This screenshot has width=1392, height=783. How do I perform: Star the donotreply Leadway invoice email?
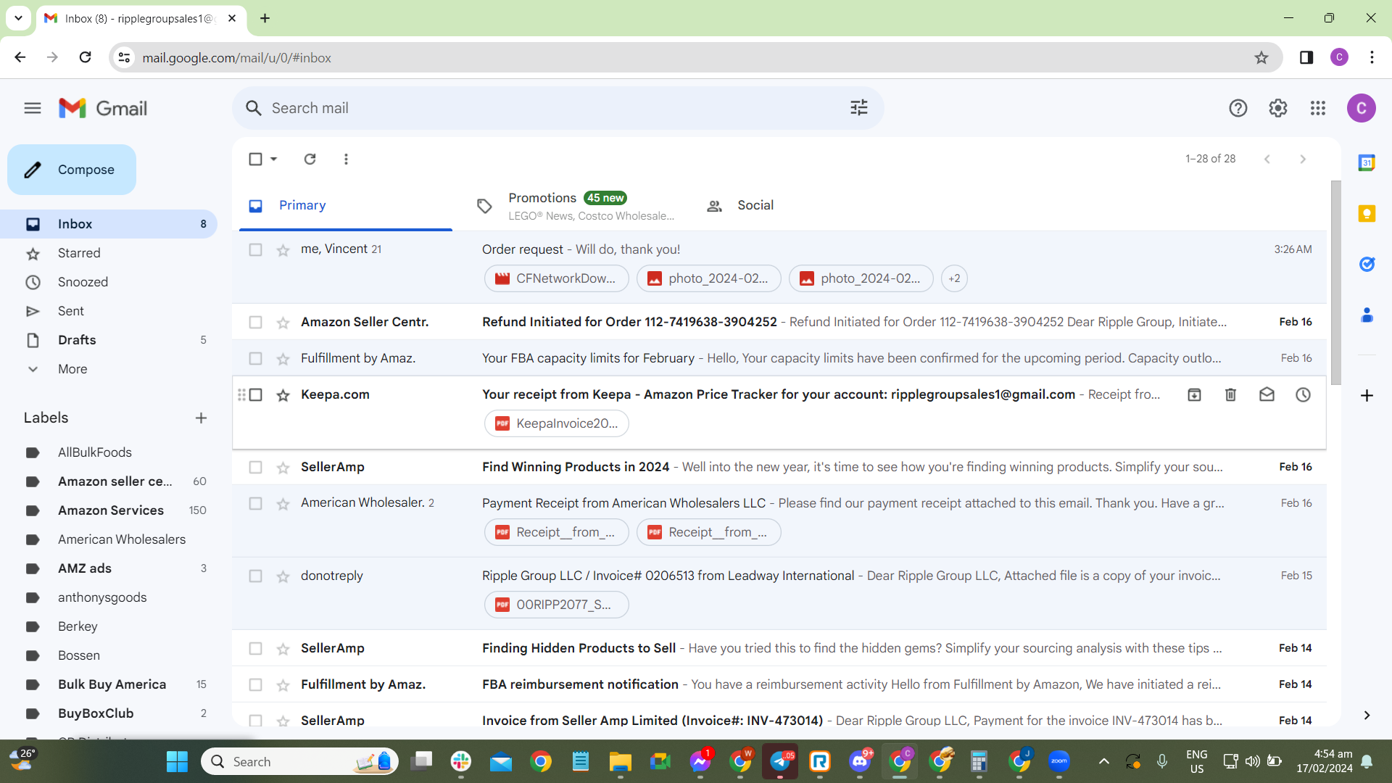pos(283,576)
